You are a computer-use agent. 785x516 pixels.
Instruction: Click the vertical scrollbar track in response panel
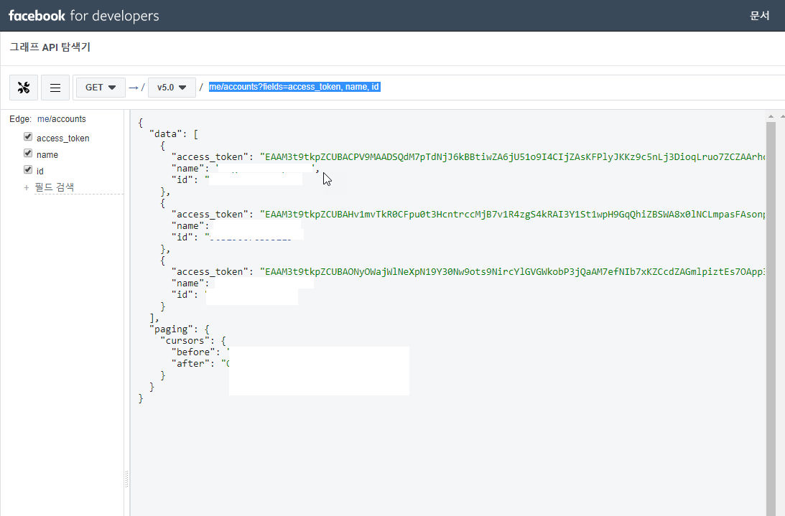click(771, 320)
